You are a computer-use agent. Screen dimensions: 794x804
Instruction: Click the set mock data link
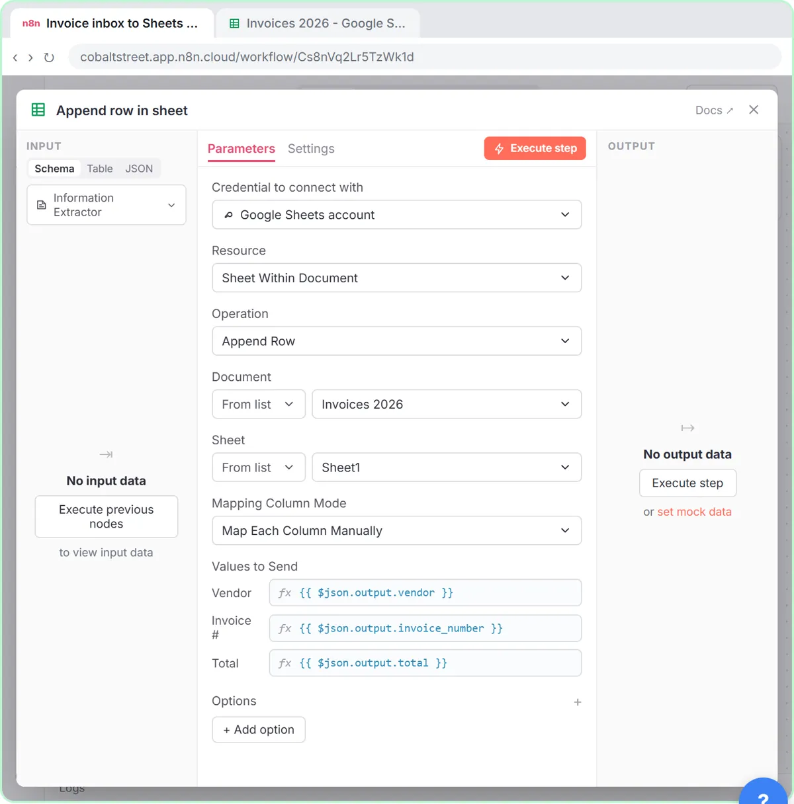click(694, 512)
